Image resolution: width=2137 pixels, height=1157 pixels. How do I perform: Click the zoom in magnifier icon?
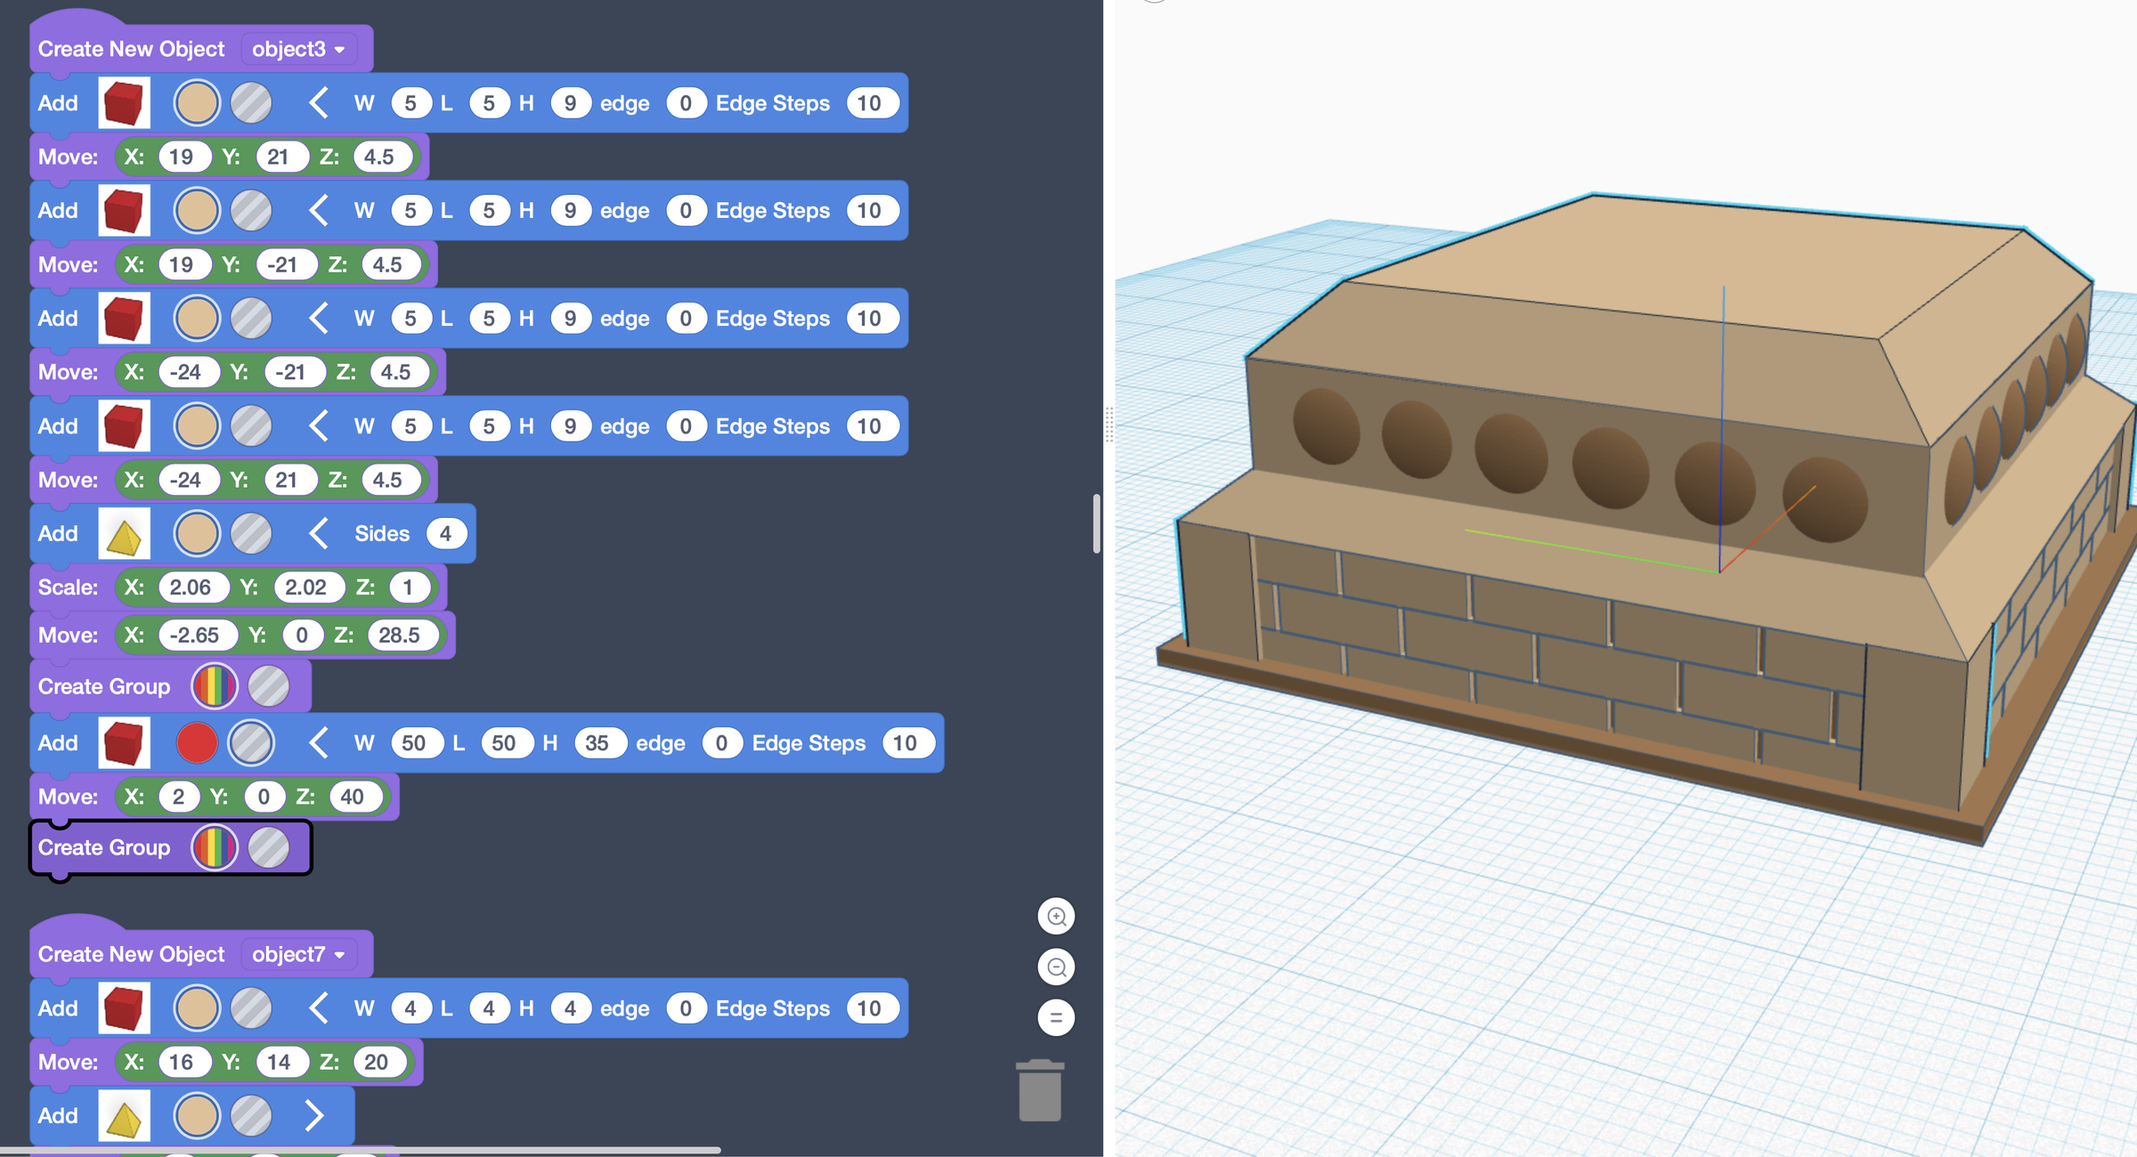point(1056,916)
